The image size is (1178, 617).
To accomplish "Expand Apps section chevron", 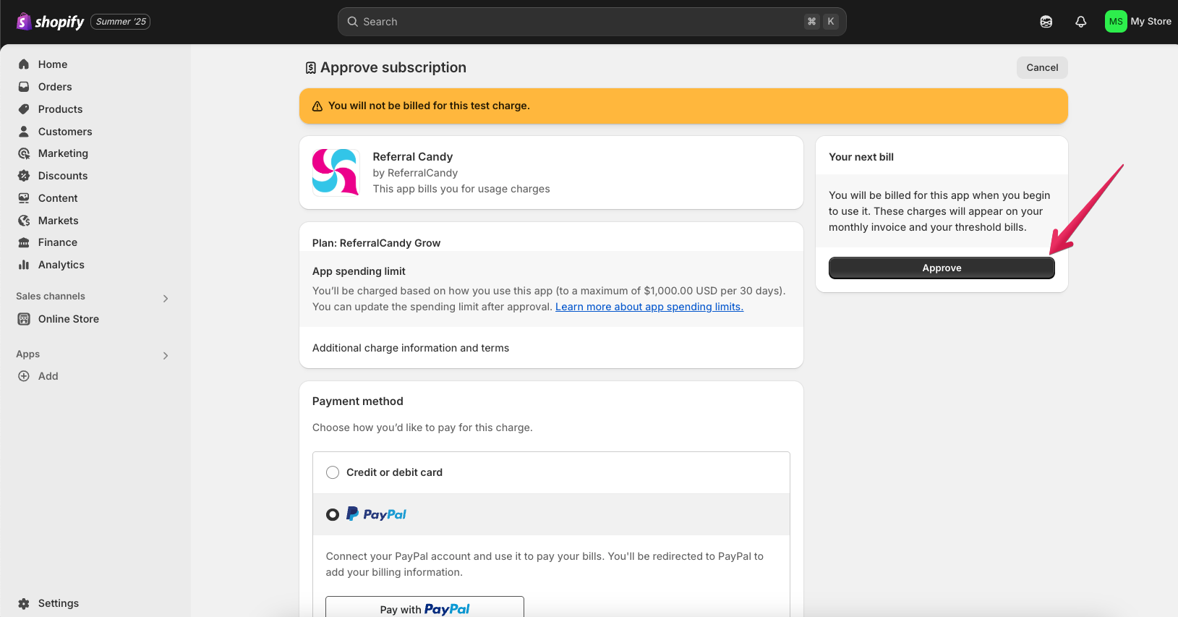I will click(x=166, y=355).
